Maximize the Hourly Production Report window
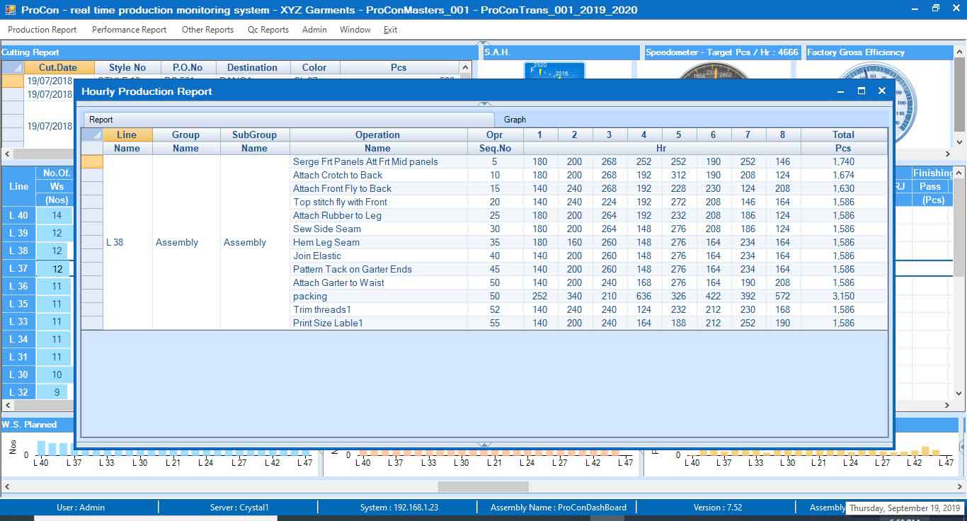The width and height of the screenshot is (967, 521). [x=862, y=91]
